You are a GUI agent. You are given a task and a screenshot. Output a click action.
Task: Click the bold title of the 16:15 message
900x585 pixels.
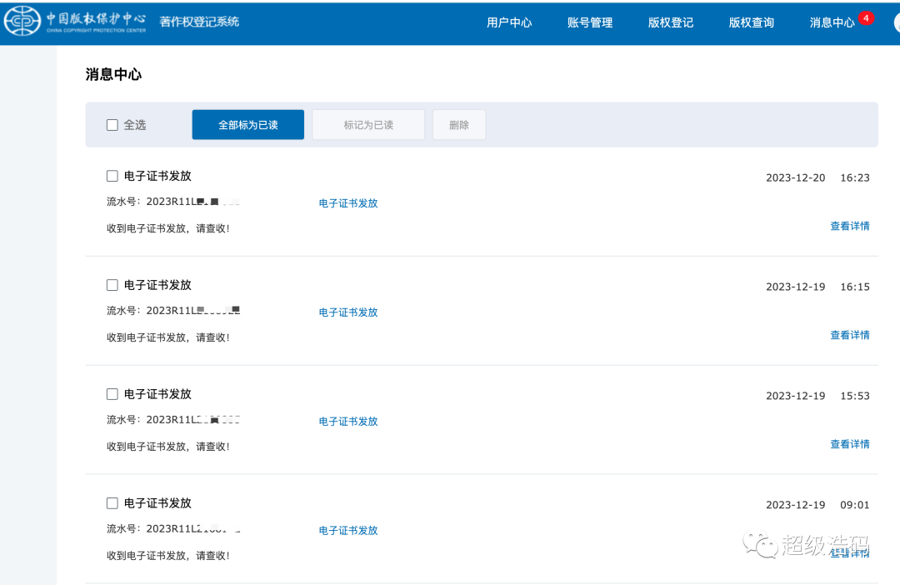157,285
